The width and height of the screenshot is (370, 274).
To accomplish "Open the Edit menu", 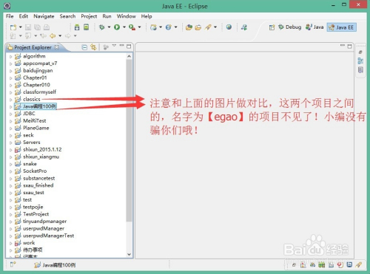I will 24,16.
